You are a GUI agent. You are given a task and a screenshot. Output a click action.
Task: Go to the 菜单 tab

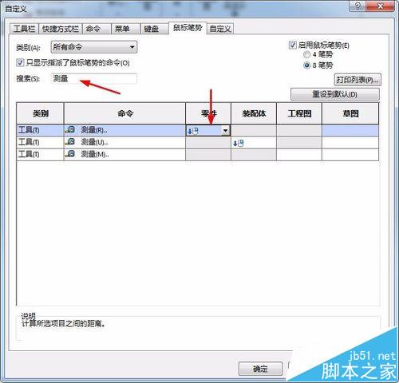tap(125, 29)
